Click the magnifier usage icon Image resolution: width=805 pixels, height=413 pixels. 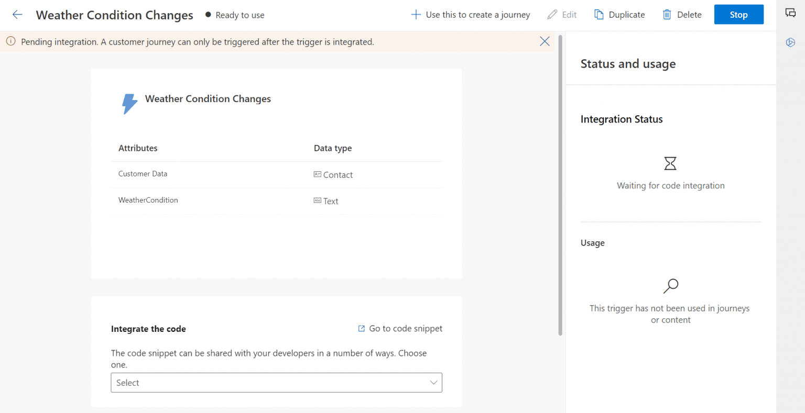(x=670, y=286)
